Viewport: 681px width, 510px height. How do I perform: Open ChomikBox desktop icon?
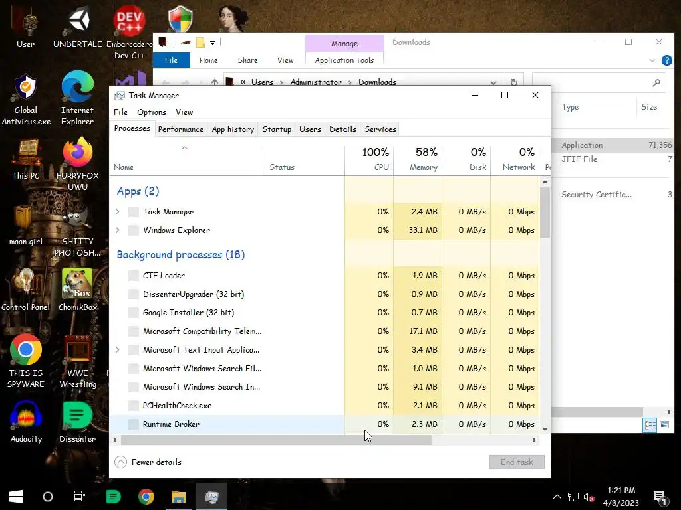click(77, 290)
